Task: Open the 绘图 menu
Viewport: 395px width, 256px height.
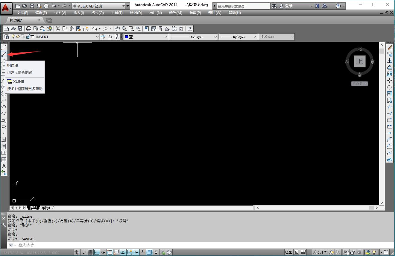Action: click(135, 13)
